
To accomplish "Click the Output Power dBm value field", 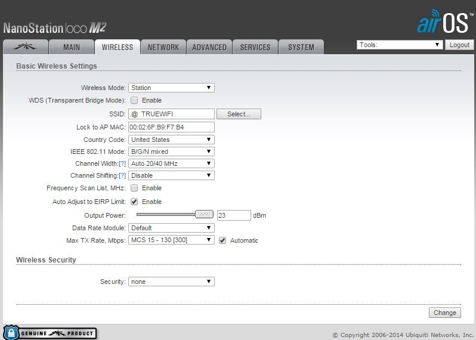I will 234,215.
